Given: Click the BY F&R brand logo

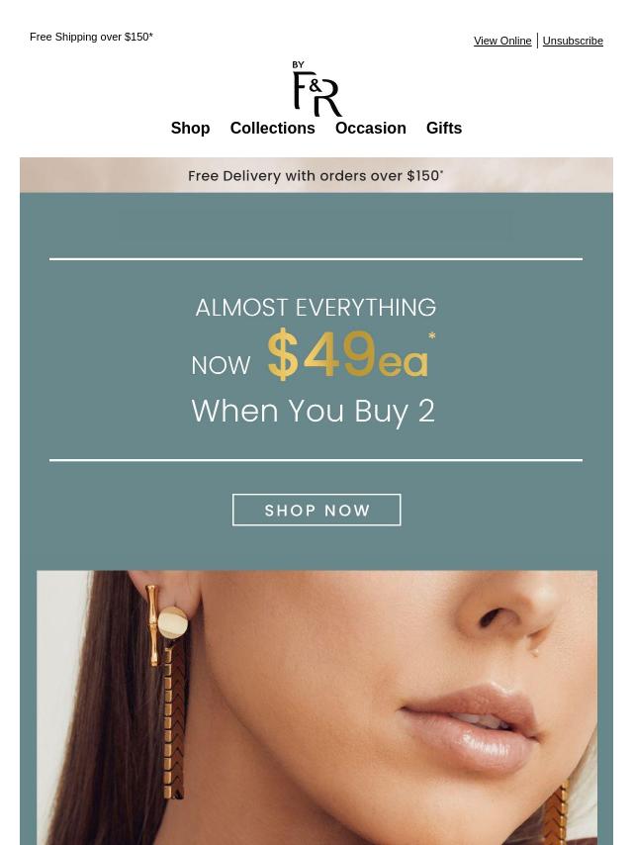Looking at the screenshot, I should point(316,88).
